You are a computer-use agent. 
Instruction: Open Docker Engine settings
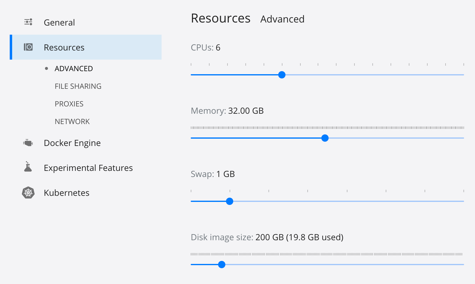point(72,143)
